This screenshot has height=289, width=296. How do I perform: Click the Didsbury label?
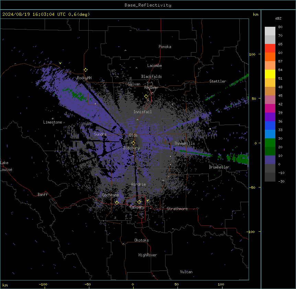[x=132, y=148]
